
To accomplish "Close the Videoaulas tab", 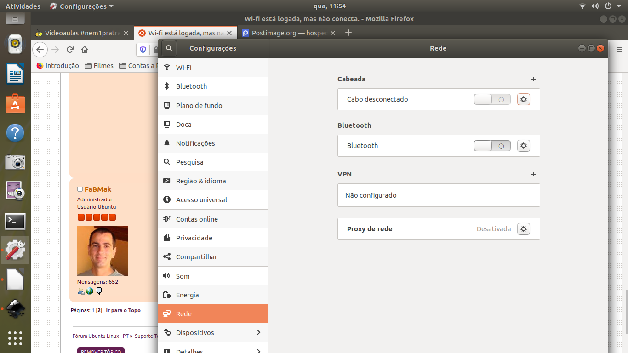I will coord(126,33).
